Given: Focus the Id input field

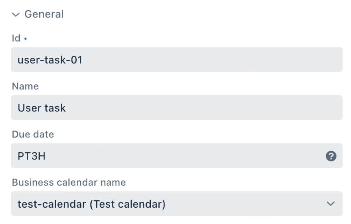Looking at the screenshot, I should (x=176, y=60).
